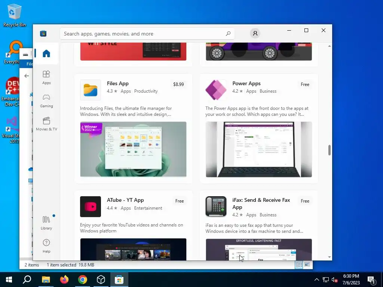Viewport: 383px width, 287px height.
Task: Click the Productivity category for Files App
Action: point(146,91)
